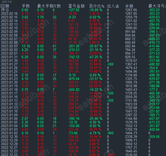Screen dimensions: 166x156
Task: Click percentage 29.56 %
Action: 95,35
